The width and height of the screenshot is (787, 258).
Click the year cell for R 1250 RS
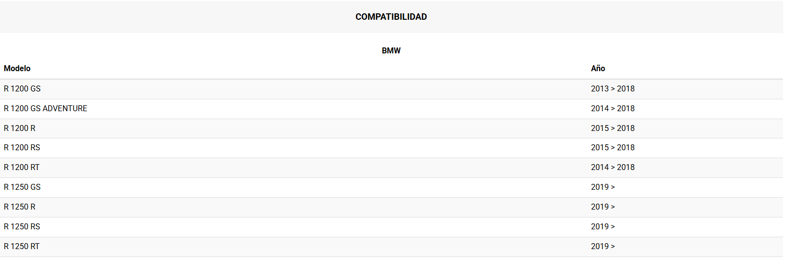pyautogui.click(x=603, y=226)
